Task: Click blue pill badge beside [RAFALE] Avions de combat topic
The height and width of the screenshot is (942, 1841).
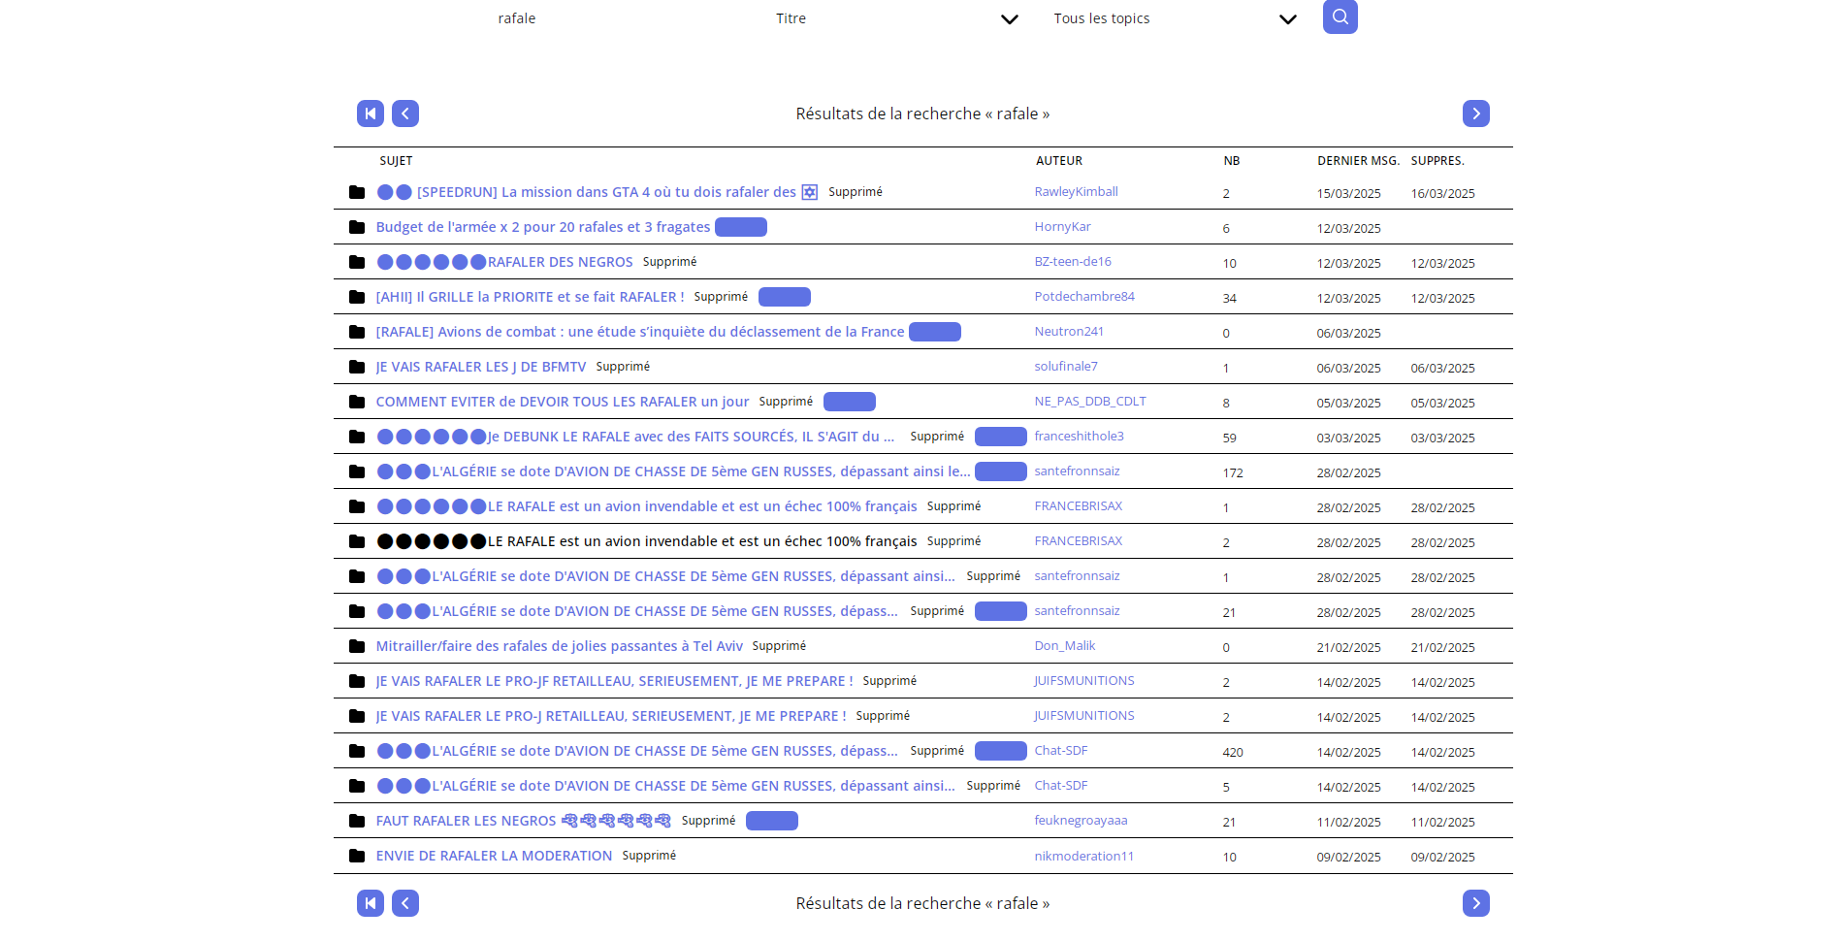Action: 935,332
